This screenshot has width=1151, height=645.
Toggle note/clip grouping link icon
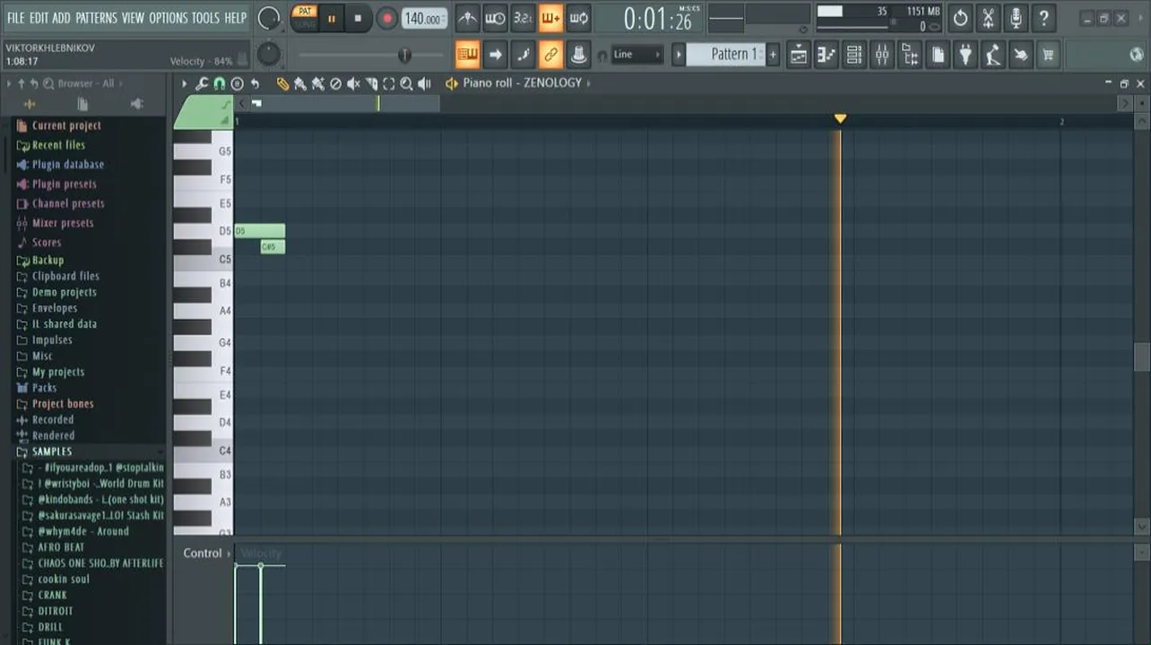[x=550, y=55]
